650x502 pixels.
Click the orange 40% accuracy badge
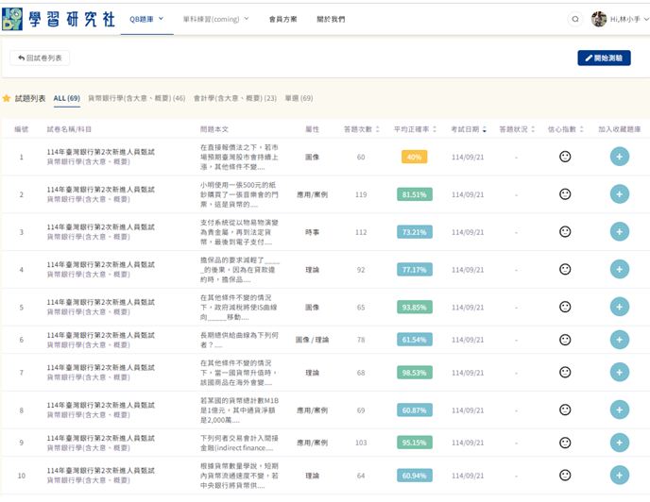[x=414, y=157]
